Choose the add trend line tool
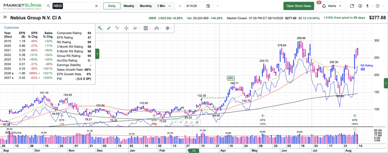Screen dimensions: 388x153 [117, 28]
